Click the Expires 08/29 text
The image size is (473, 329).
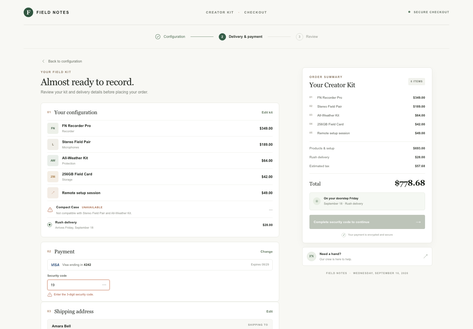coord(260,265)
